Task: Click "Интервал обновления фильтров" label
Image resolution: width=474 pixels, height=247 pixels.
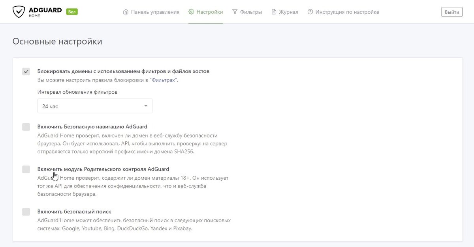Action: (x=77, y=92)
